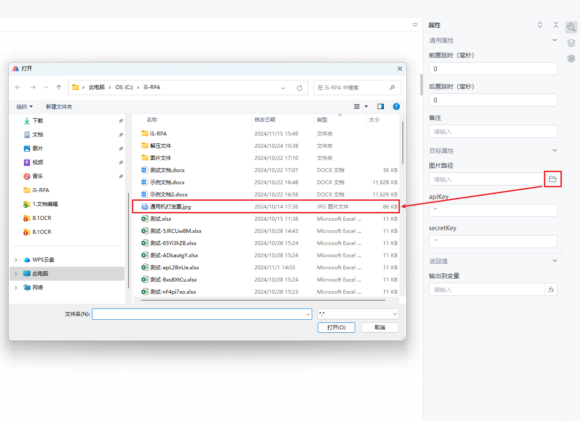Open the view options dropdown arrow
580x421 pixels.
(x=366, y=106)
